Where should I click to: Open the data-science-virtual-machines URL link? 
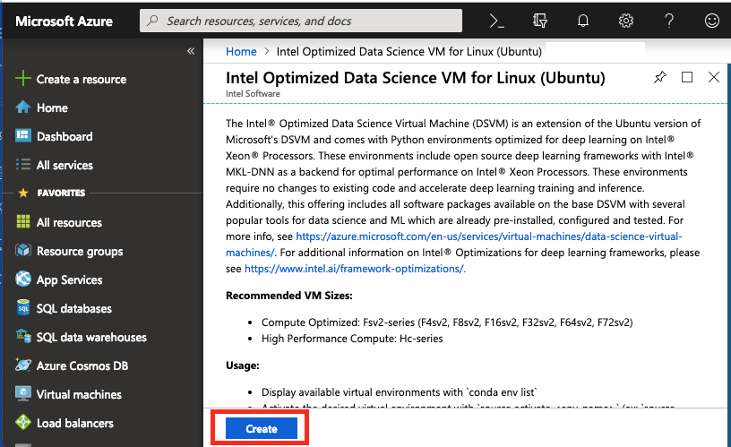[x=454, y=245]
